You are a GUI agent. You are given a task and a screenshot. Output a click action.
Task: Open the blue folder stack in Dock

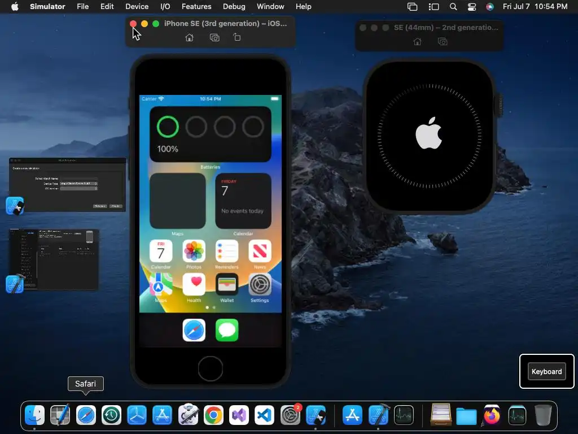[466, 416]
